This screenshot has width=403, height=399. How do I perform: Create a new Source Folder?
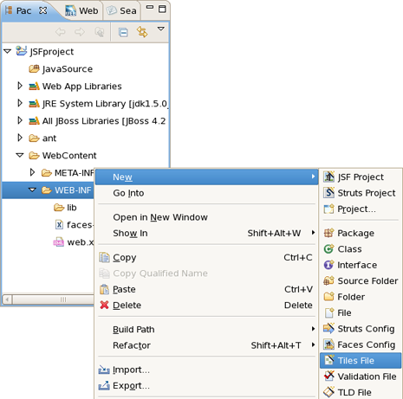pyautogui.click(x=361, y=280)
